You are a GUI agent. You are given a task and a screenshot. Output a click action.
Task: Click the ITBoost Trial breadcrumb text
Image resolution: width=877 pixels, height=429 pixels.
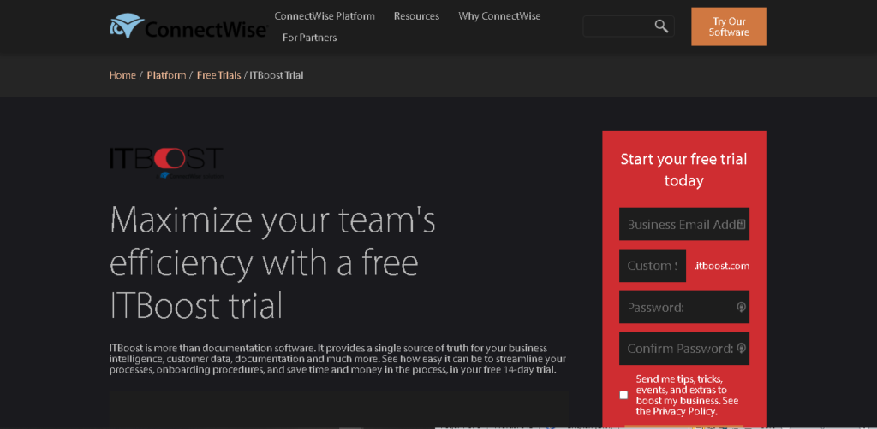coord(277,74)
